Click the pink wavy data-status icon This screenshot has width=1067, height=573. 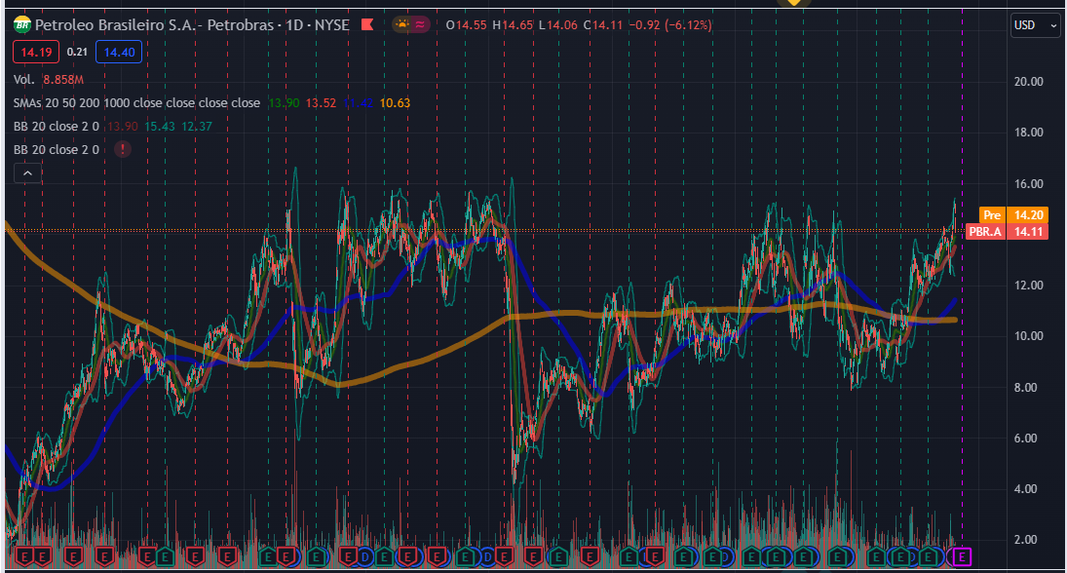coord(421,25)
